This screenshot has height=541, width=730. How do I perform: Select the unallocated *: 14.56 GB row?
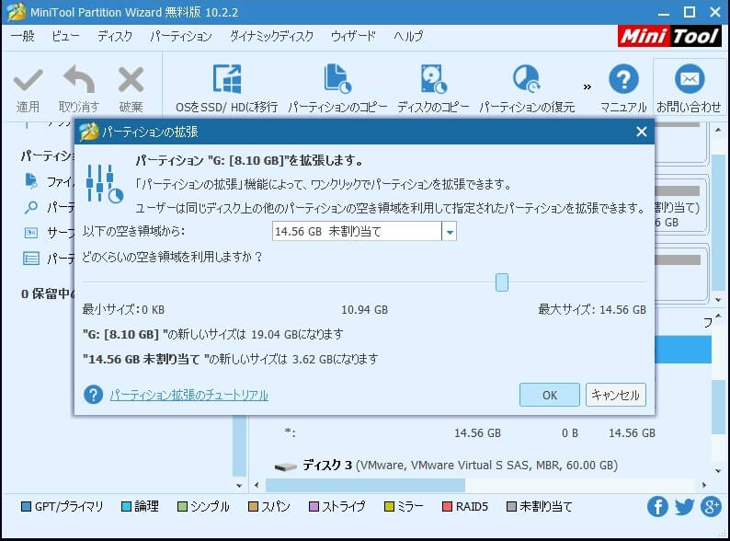[470, 433]
